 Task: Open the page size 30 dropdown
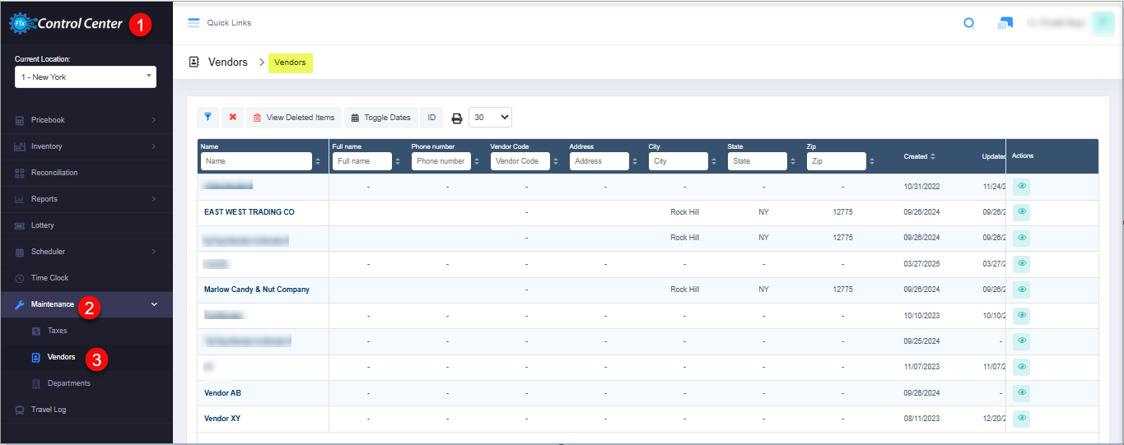click(x=490, y=118)
